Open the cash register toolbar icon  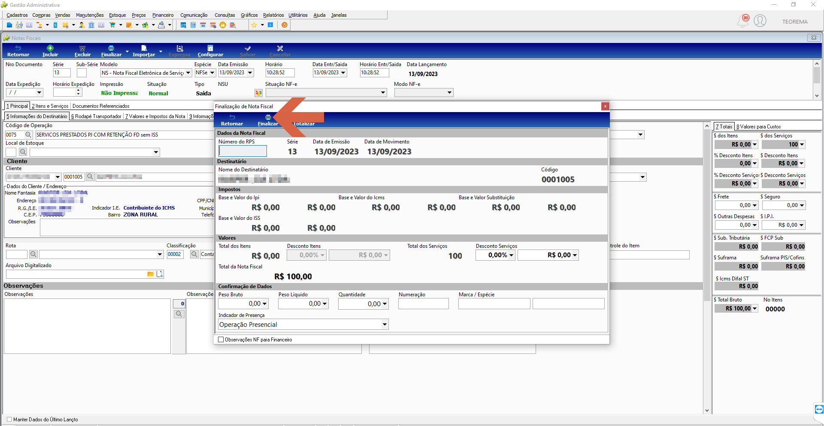click(161, 25)
